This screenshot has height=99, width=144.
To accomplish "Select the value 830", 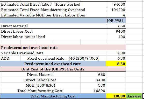I will pyautogui.click(x=93, y=85).
